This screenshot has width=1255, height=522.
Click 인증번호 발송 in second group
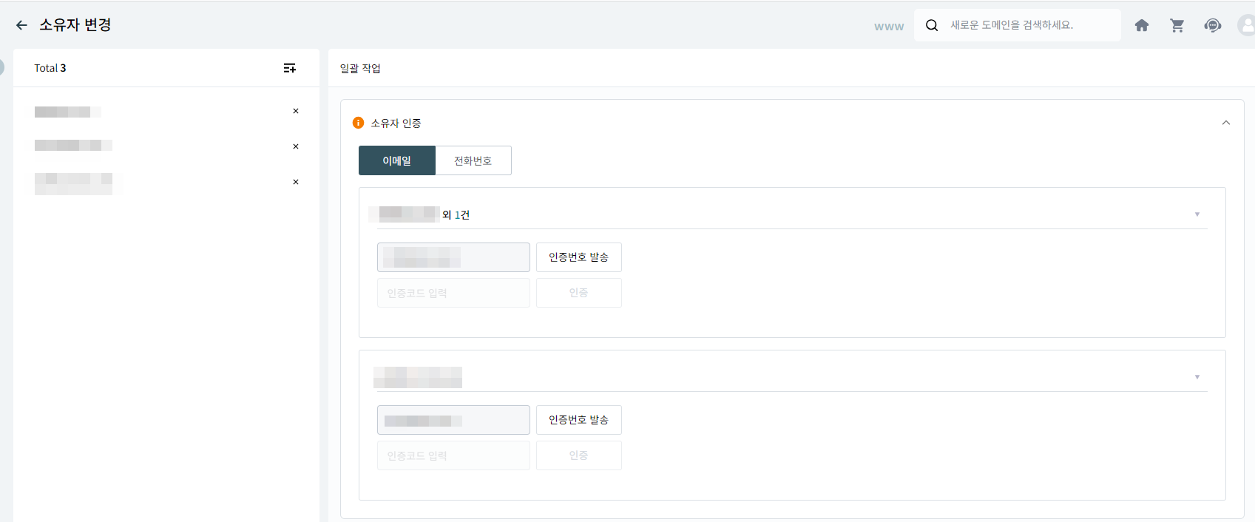(x=579, y=420)
